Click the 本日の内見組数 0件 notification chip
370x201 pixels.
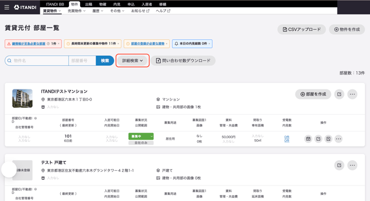click(192, 44)
